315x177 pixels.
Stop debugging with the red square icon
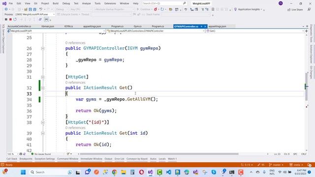pyautogui.click(x=10, y=20)
